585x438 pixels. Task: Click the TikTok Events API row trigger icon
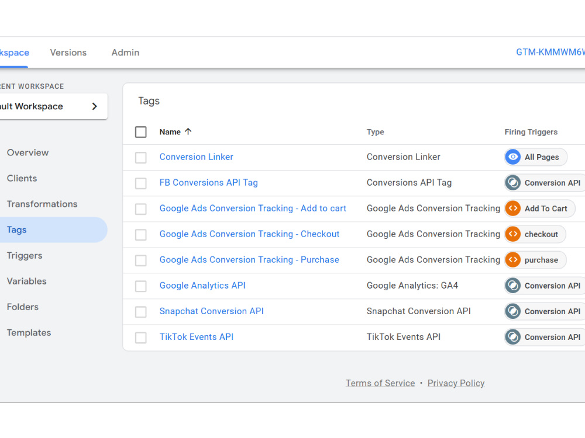coord(513,337)
